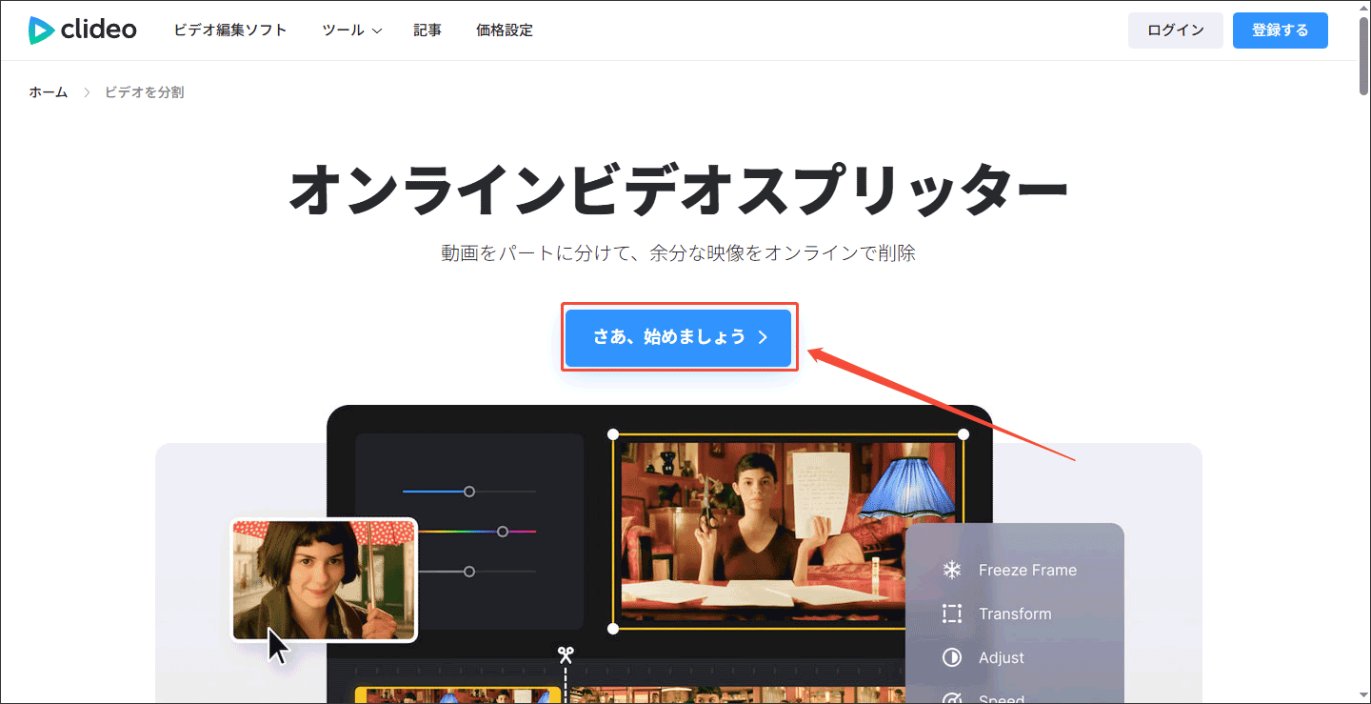Click the rainbow hue slider handle
Image resolution: width=1371 pixels, height=704 pixels.
503,532
